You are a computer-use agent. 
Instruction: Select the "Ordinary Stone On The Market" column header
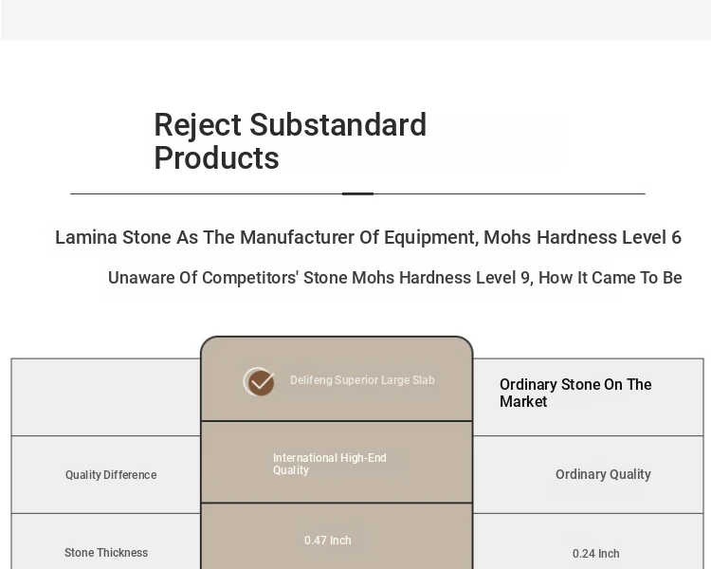coord(575,393)
